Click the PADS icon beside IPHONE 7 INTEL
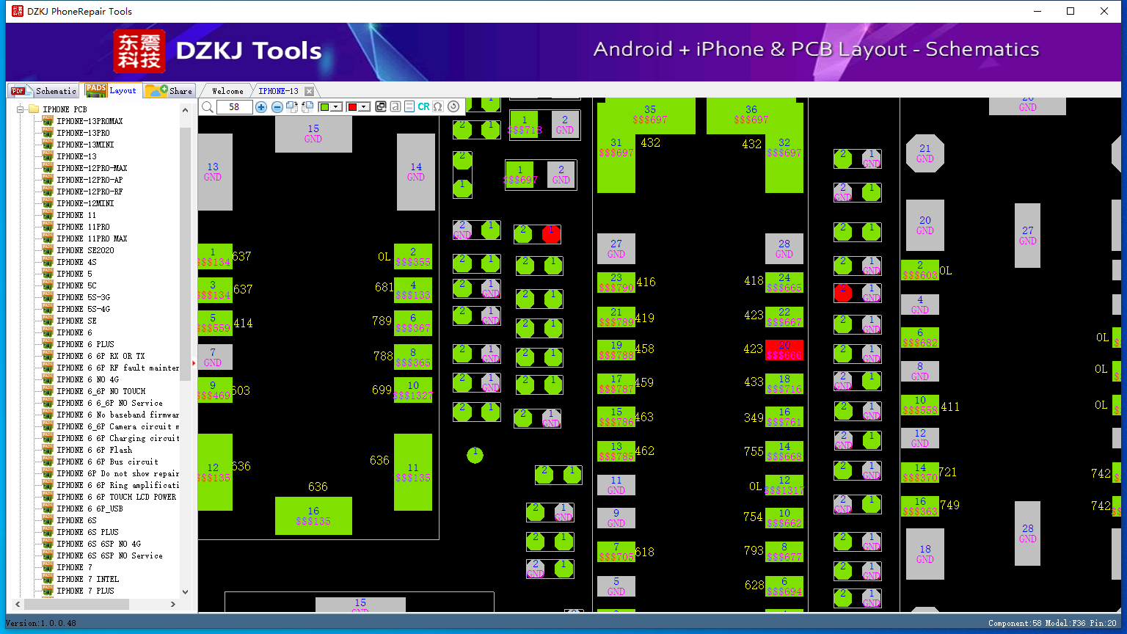The width and height of the screenshot is (1127, 634). pyautogui.click(x=48, y=579)
